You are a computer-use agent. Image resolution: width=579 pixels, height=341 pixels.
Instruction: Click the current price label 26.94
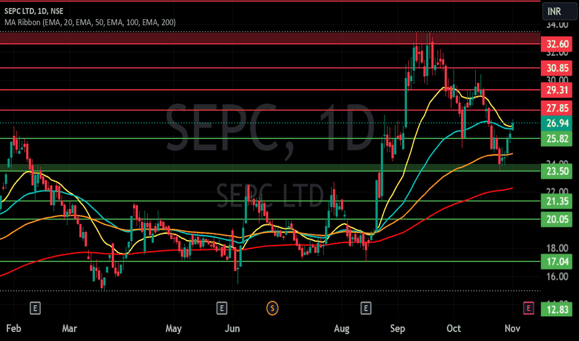pyautogui.click(x=557, y=123)
